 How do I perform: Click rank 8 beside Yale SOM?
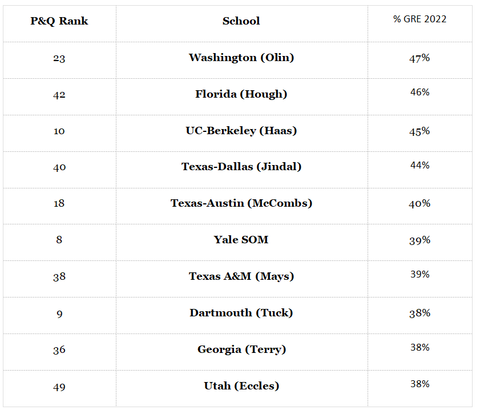(59, 239)
